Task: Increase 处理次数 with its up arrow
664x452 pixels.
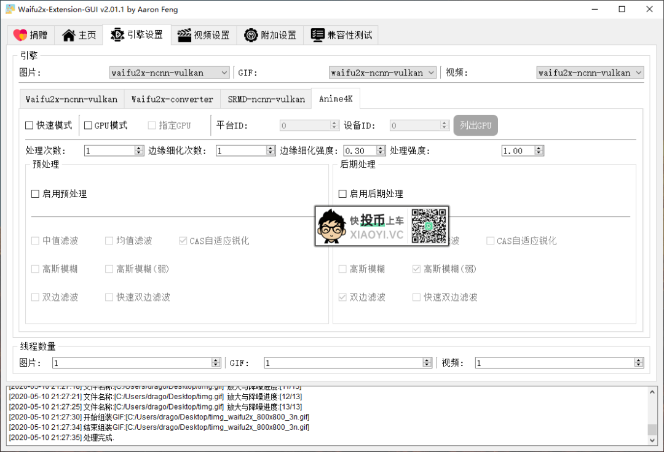Action: [x=137, y=147]
